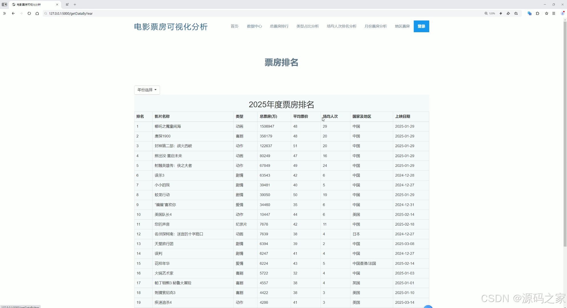Open the 年份选择 year selection dropdown
The image size is (567, 308).
click(147, 90)
